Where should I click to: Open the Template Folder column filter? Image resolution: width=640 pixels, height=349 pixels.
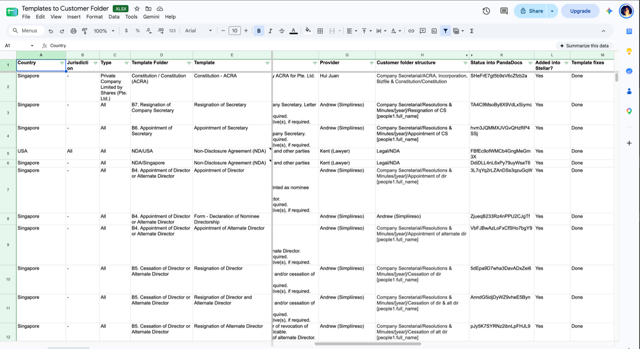[x=189, y=63]
